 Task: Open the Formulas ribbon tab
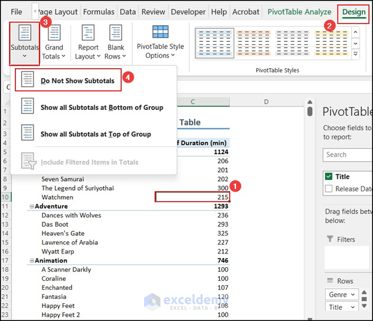coord(99,12)
